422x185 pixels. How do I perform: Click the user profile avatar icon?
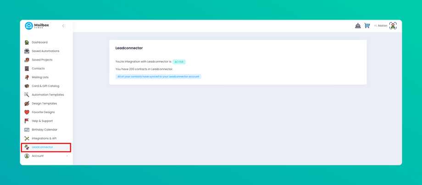coord(393,26)
